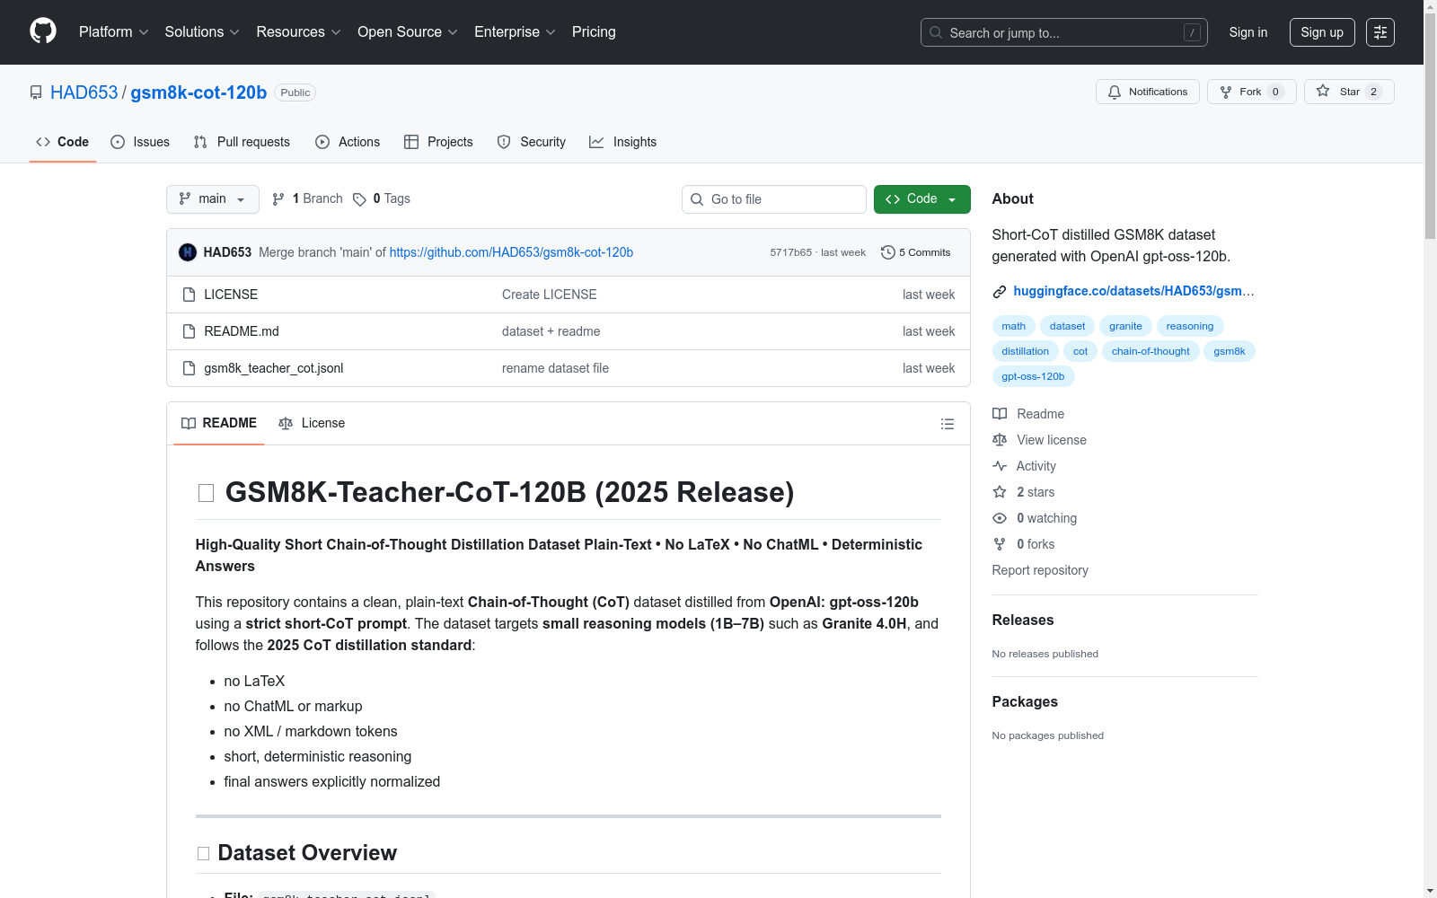The width and height of the screenshot is (1437, 898).
Task: Click the Go to file input
Action: point(774,199)
